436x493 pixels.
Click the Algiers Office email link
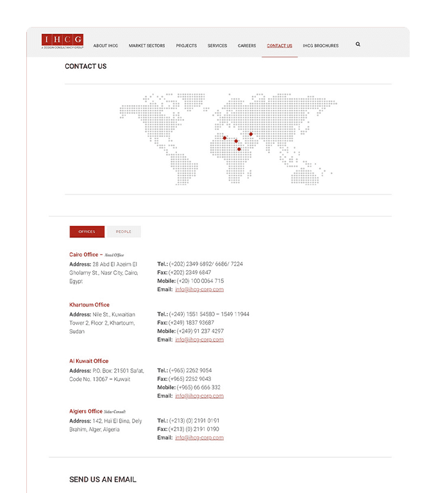pyautogui.click(x=199, y=438)
